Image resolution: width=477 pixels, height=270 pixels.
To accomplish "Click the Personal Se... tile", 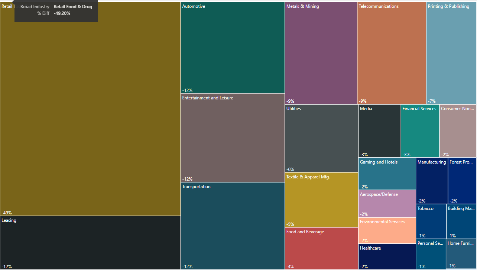I will pyautogui.click(x=431, y=254).
